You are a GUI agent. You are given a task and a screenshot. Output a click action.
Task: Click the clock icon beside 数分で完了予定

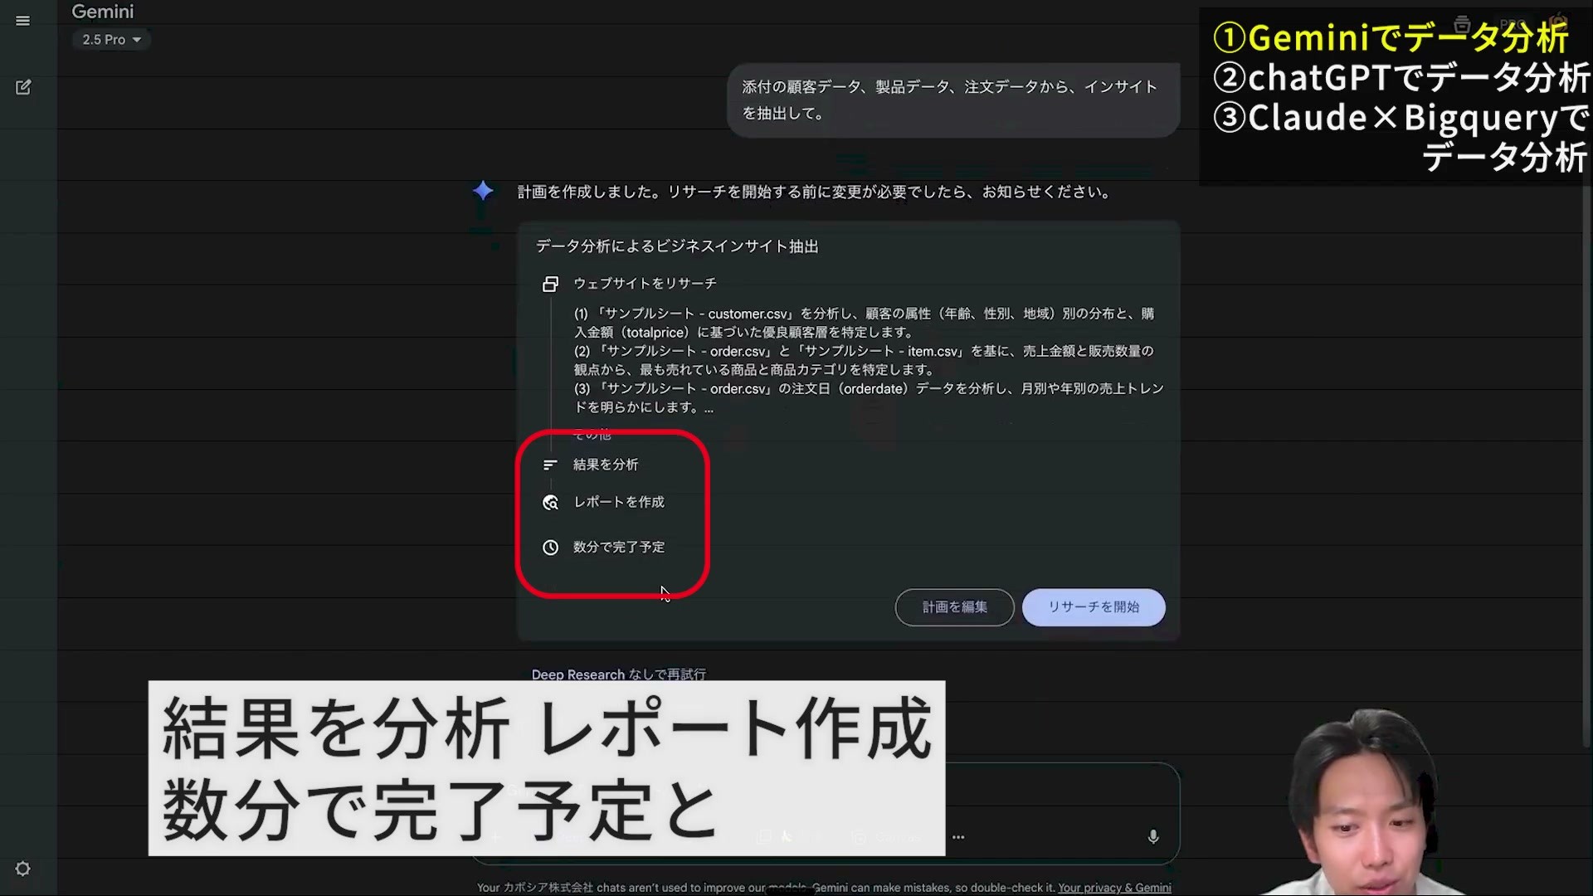tap(550, 548)
